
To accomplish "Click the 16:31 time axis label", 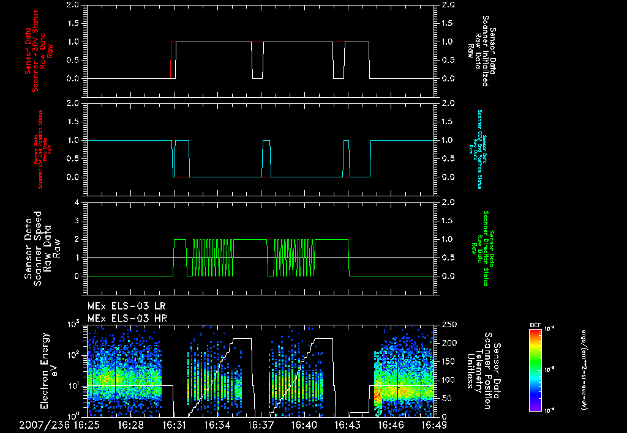I will coord(174,426).
